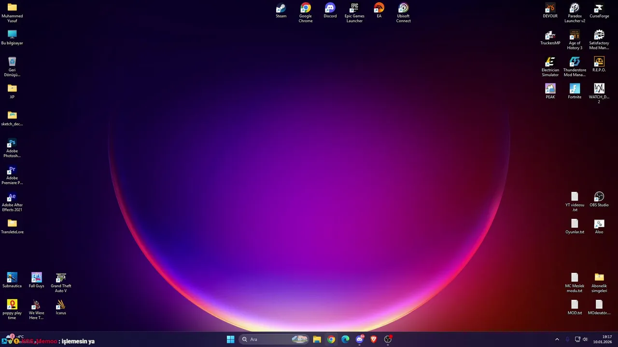The width and height of the screenshot is (618, 347).
Task: Open the network settings tray icon
Action: (577, 339)
